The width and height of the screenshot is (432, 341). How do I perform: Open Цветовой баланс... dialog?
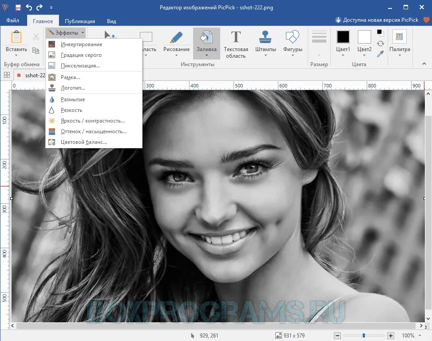pyautogui.click(x=94, y=142)
